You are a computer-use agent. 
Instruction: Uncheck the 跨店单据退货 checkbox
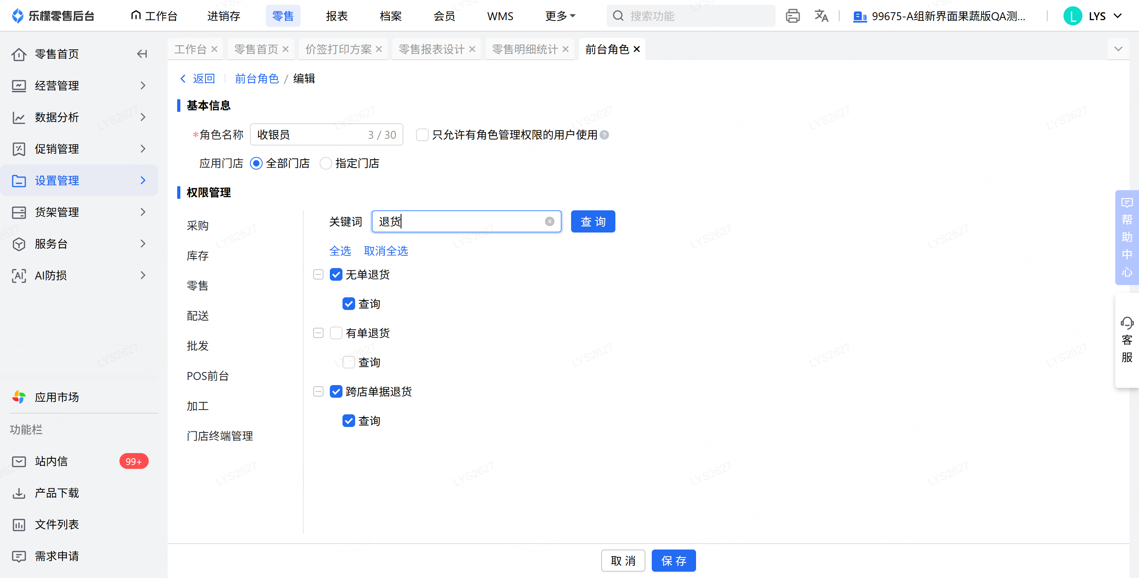click(336, 391)
